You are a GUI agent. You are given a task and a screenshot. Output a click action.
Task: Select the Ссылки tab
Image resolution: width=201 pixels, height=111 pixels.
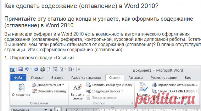[115, 78]
